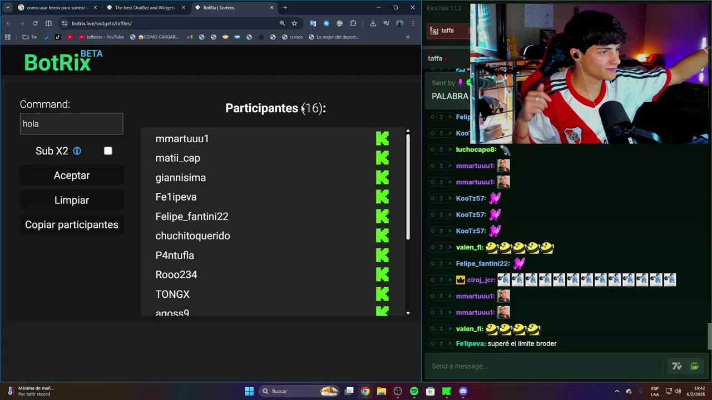Screen dimensions: 712x400
Task: Click the Kick icon beside P4ntufla
Action: 382,256
